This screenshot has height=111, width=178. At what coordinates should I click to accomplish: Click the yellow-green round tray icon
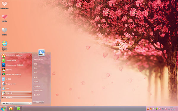coord(157,109)
